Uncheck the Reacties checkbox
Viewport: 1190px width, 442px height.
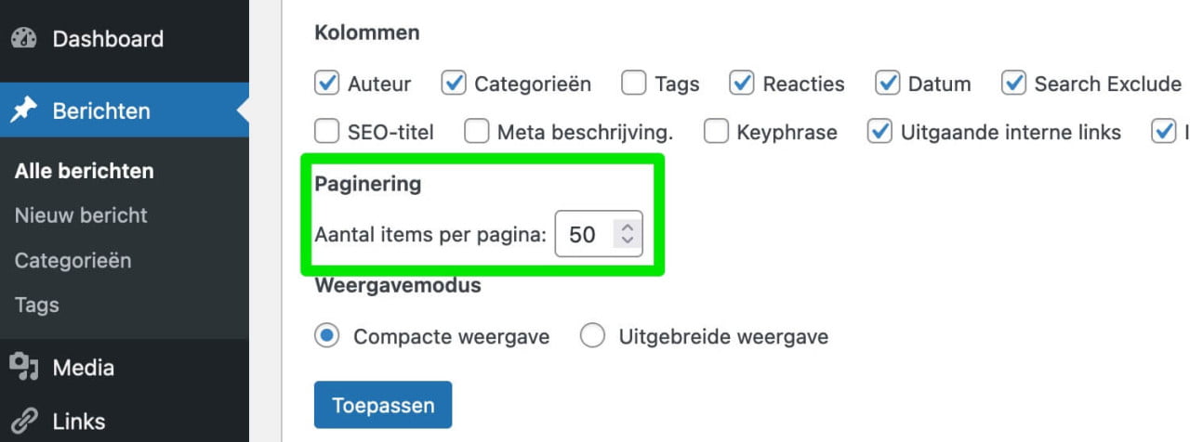pos(742,84)
